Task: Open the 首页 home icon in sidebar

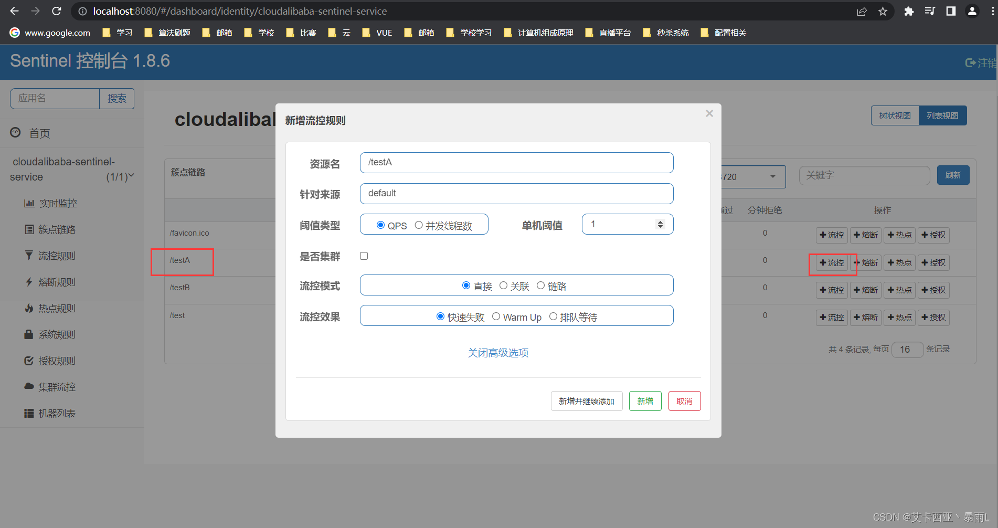Action: coord(16,133)
